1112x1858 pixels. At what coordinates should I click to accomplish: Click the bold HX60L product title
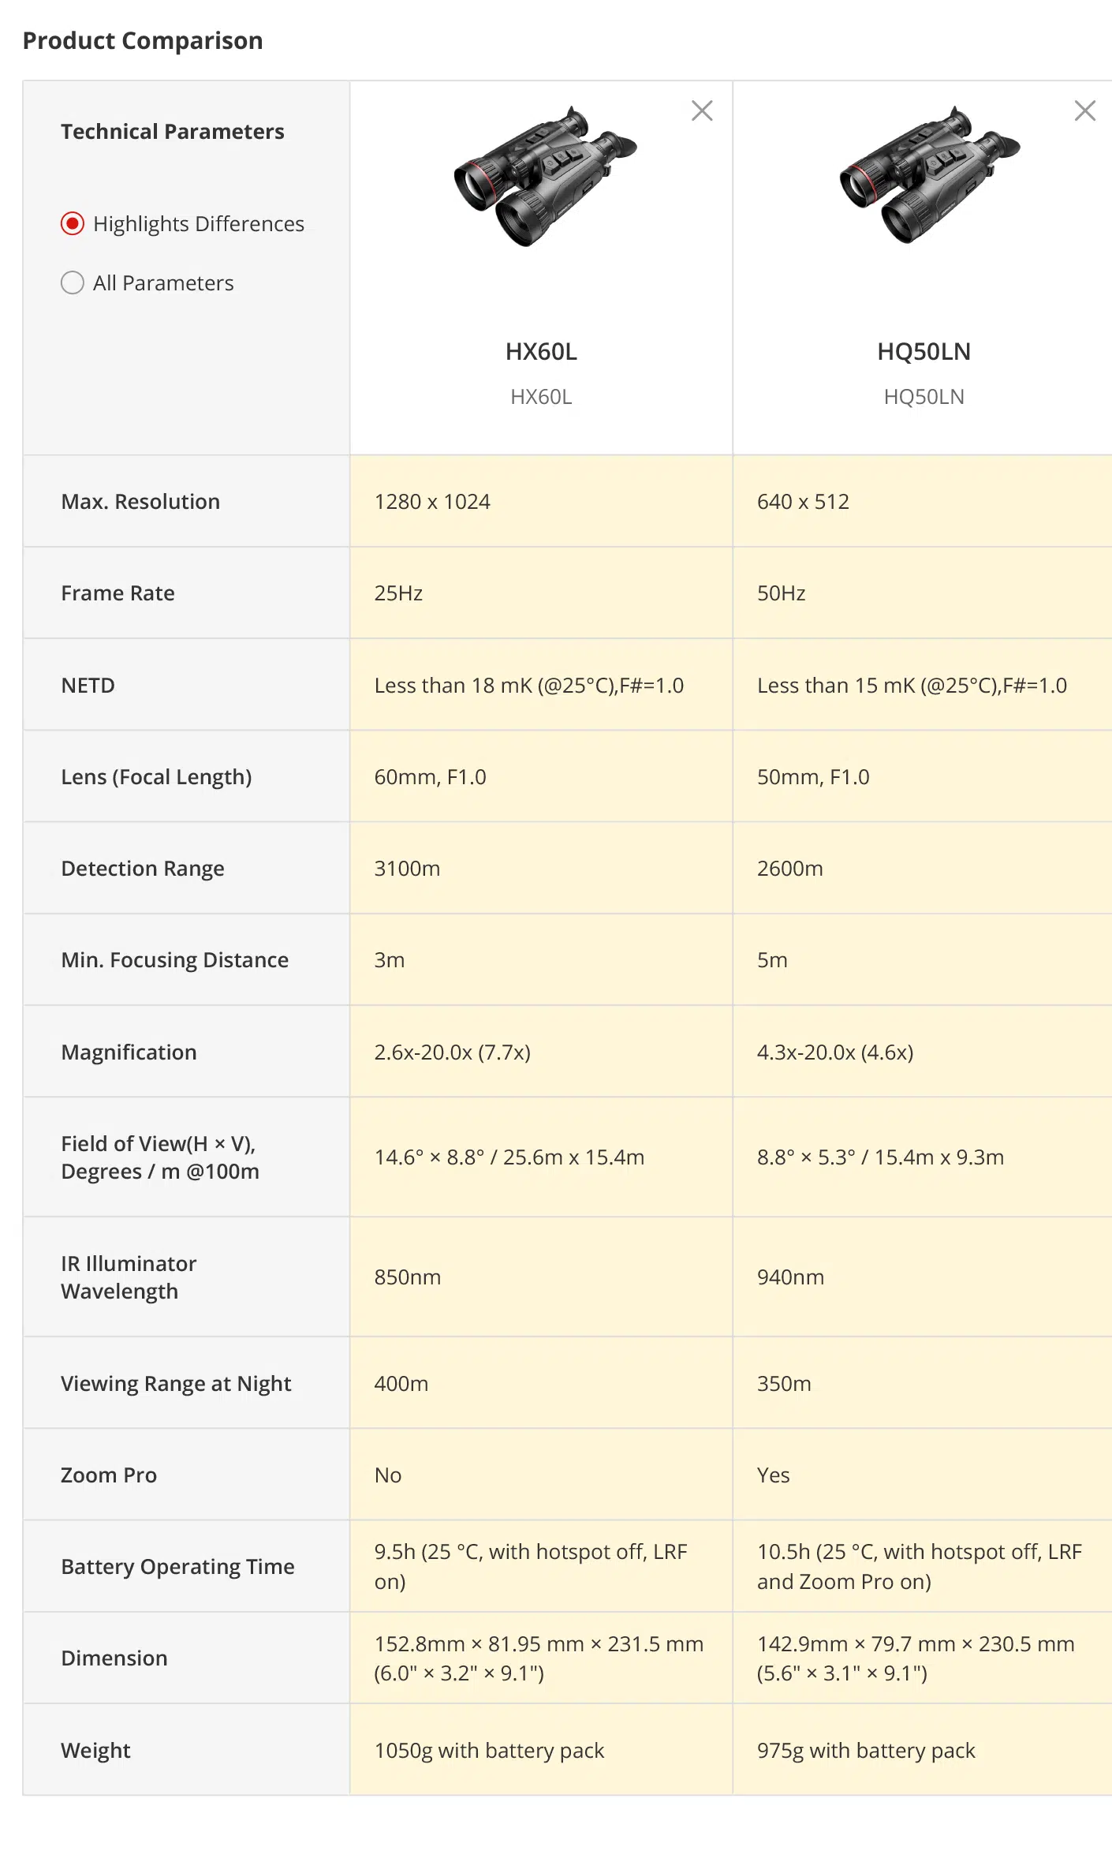coord(541,352)
